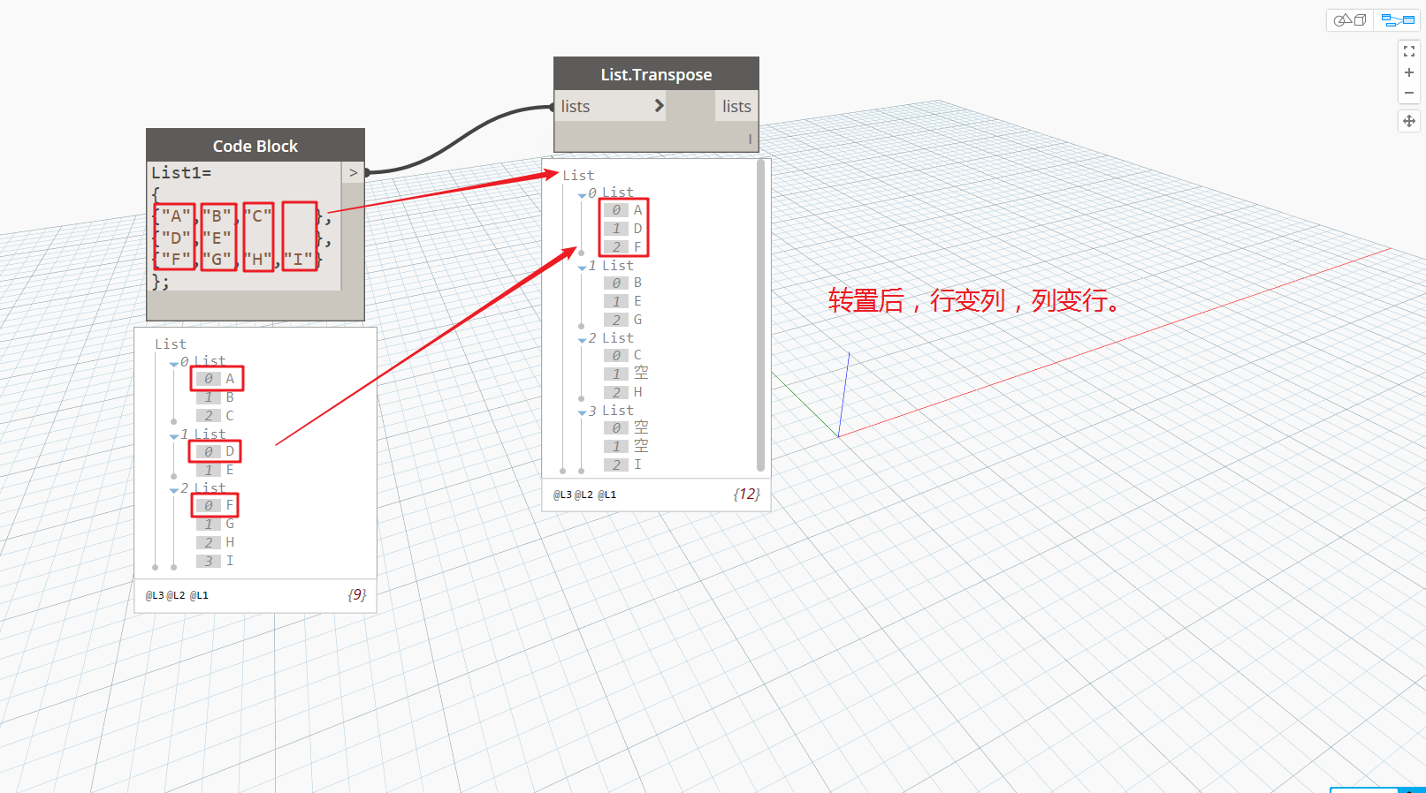
Task: Open lacing chevron on List.Transpose lists input
Action: pyautogui.click(x=659, y=106)
